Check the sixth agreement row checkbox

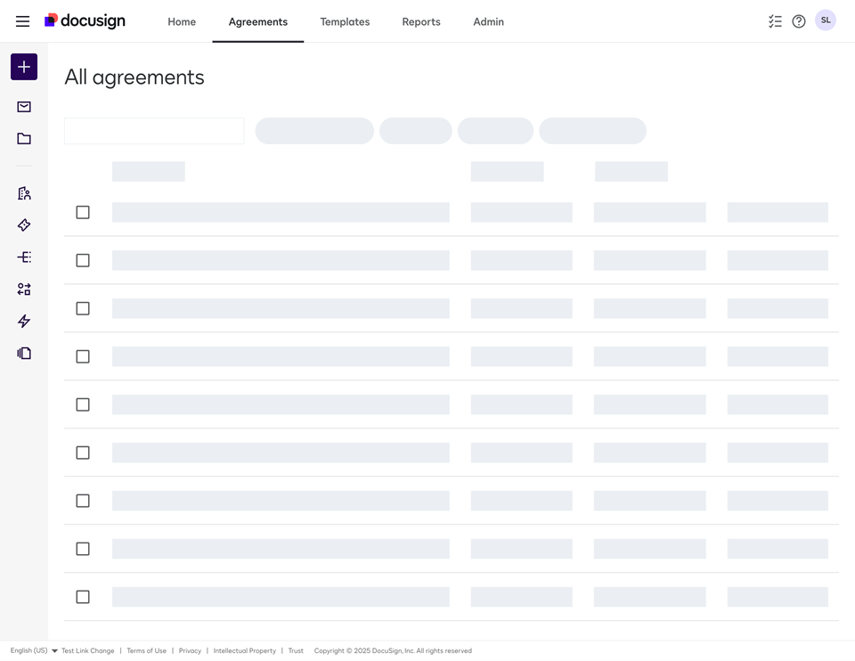tap(83, 453)
